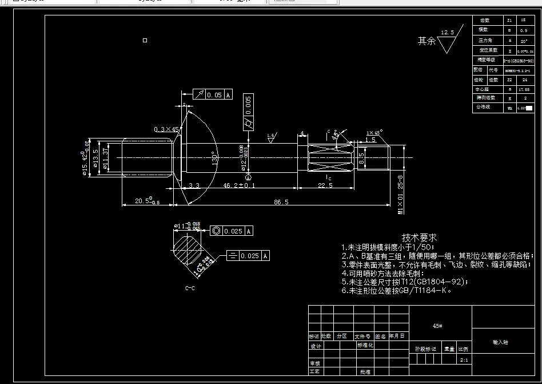Screen dimensions: 542x384
Task: Click the '变位系数' table cell
Action: [488, 50]
